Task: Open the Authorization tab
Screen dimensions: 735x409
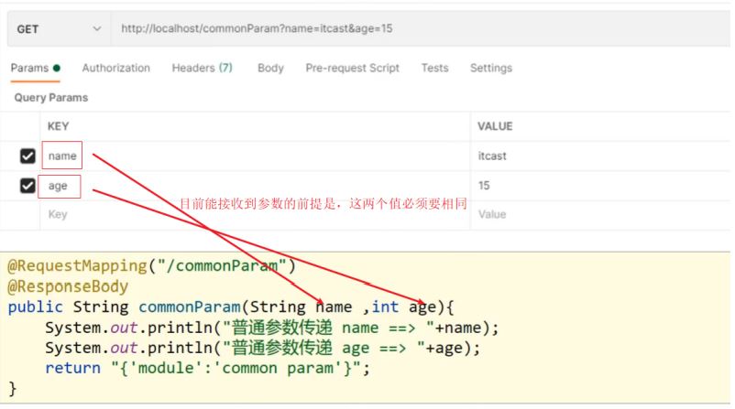Action: point(115,68)
